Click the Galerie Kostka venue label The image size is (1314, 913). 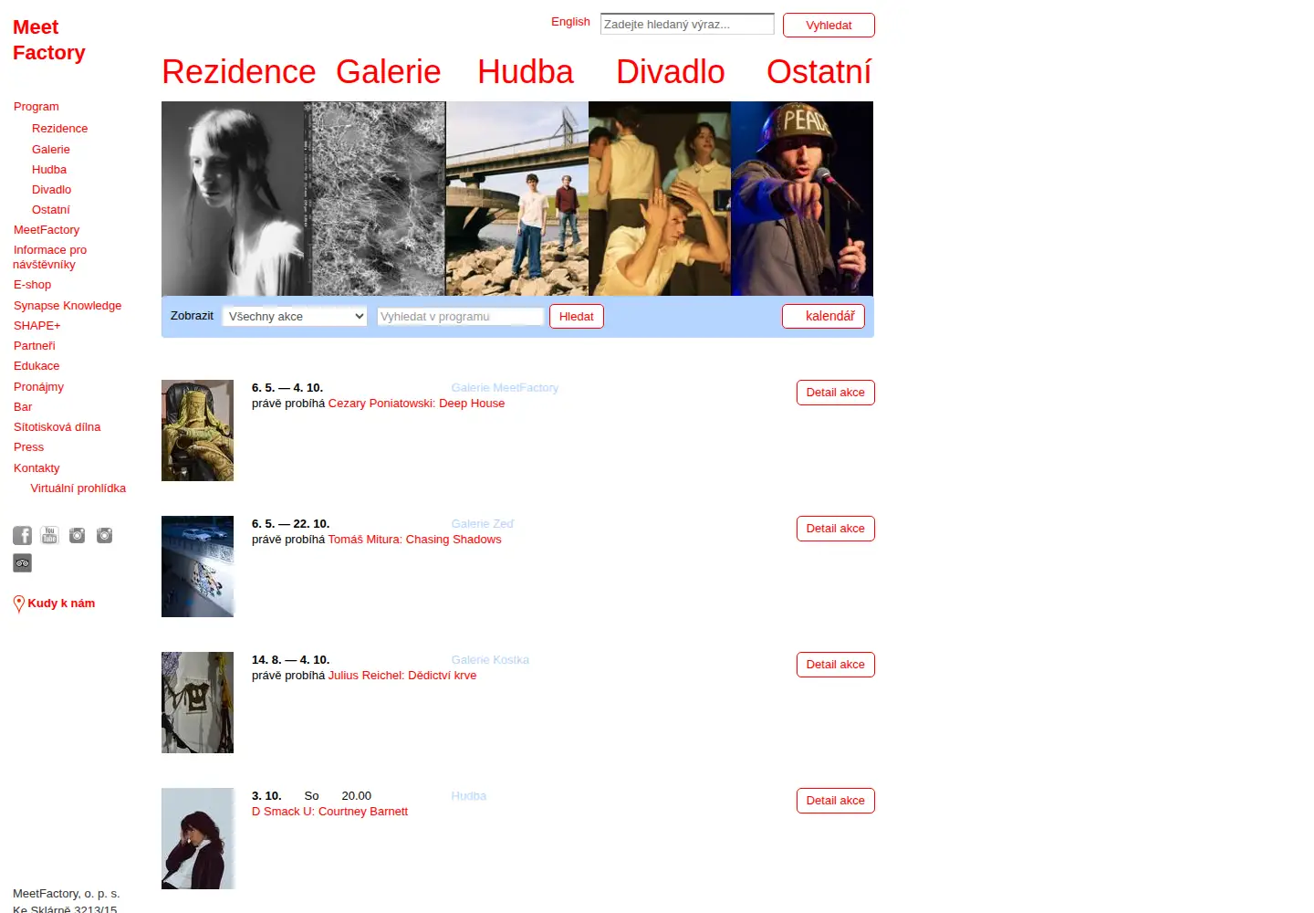(490, 660)
